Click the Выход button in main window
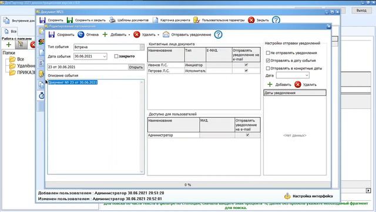Image resolution: width=376 pixels, height=212 pixels. (x=361, y=11)
